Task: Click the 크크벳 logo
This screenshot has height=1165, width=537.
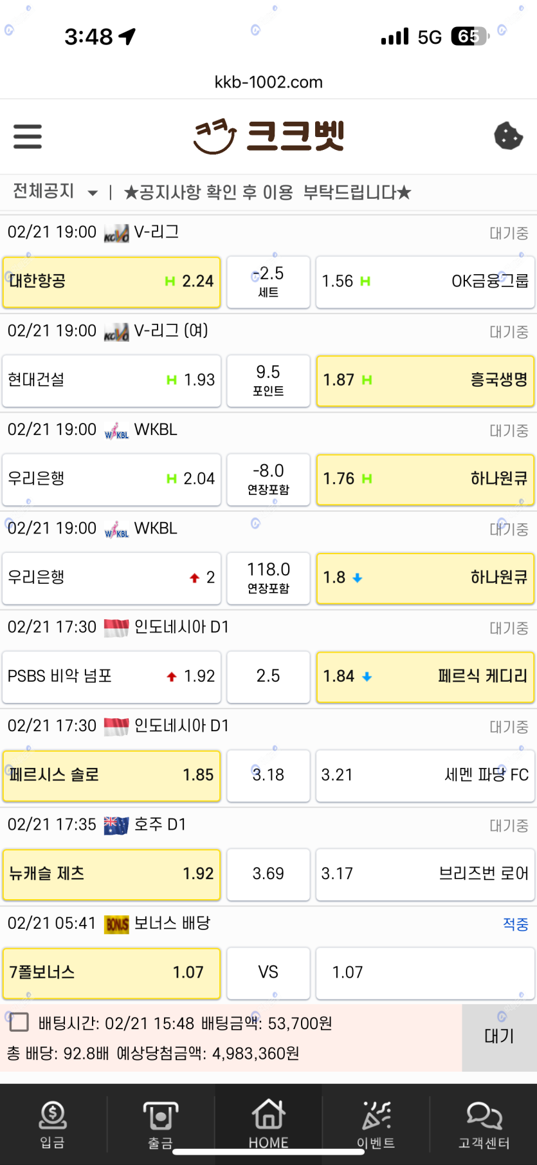Action: point(269,136)
